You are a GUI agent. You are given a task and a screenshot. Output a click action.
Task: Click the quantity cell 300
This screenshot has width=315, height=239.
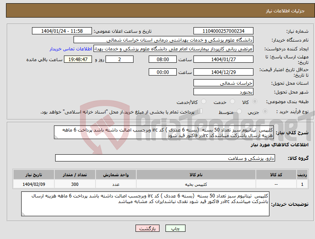click(75, 184)
